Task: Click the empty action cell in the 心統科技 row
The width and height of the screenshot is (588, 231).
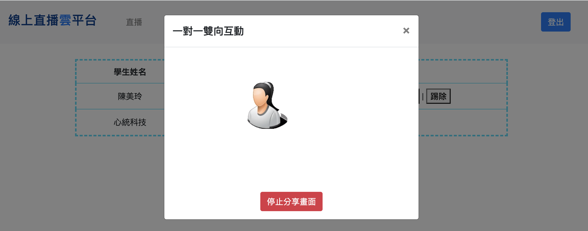Action: [x=462, y=122]
